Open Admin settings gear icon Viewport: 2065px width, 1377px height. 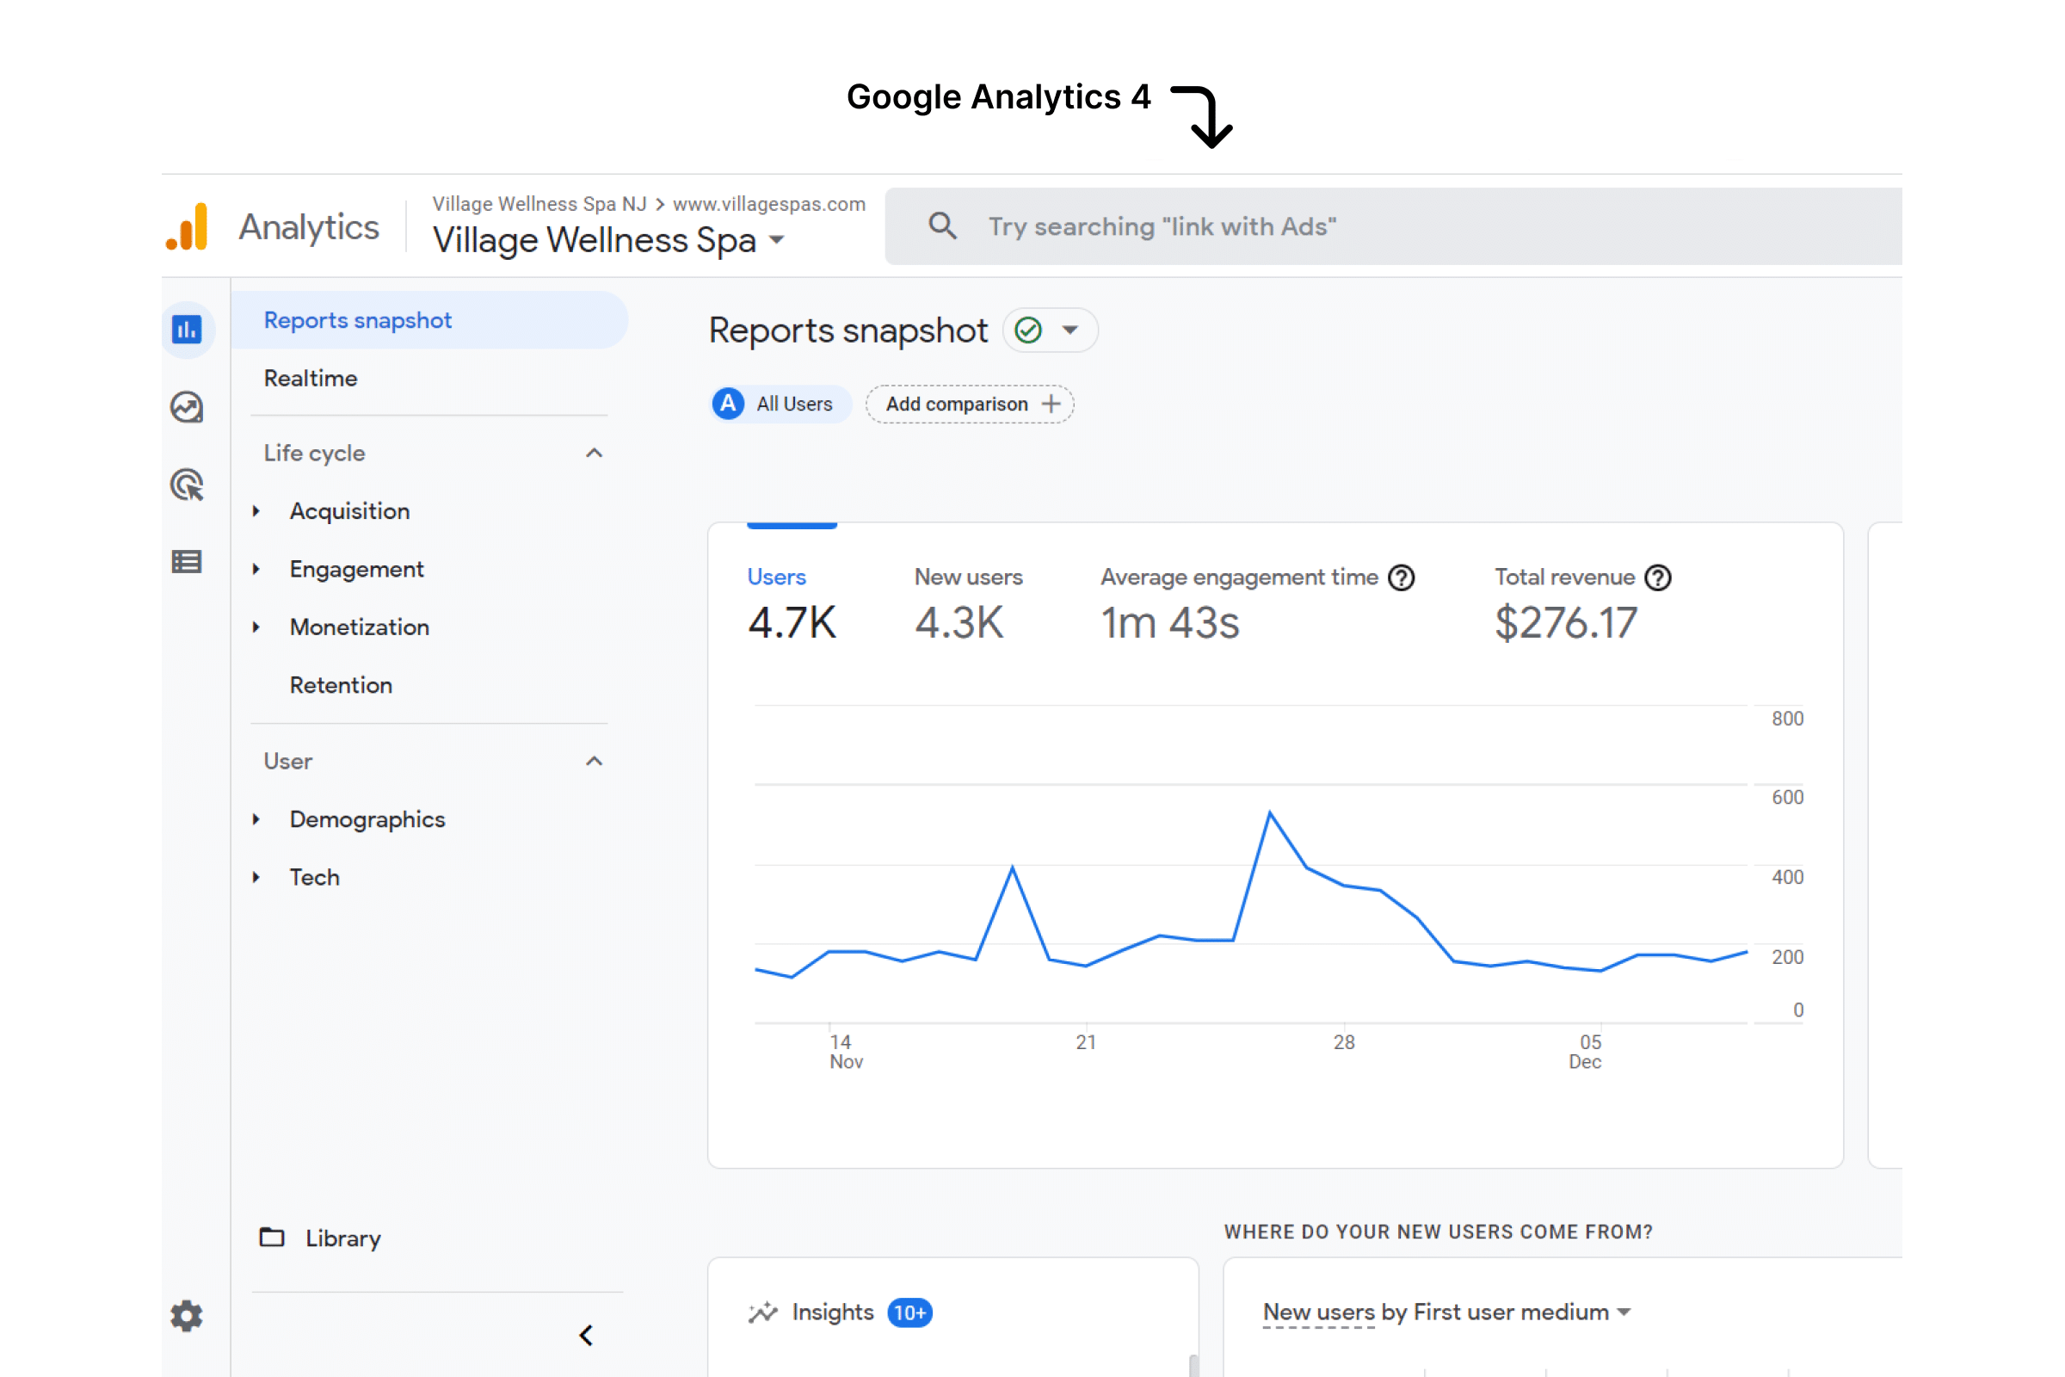point(187,1316)
